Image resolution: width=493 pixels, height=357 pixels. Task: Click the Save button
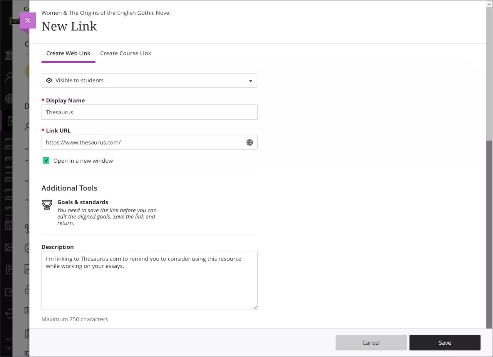pos(445,342)
